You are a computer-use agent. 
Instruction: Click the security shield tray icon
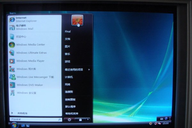point(151,124)
